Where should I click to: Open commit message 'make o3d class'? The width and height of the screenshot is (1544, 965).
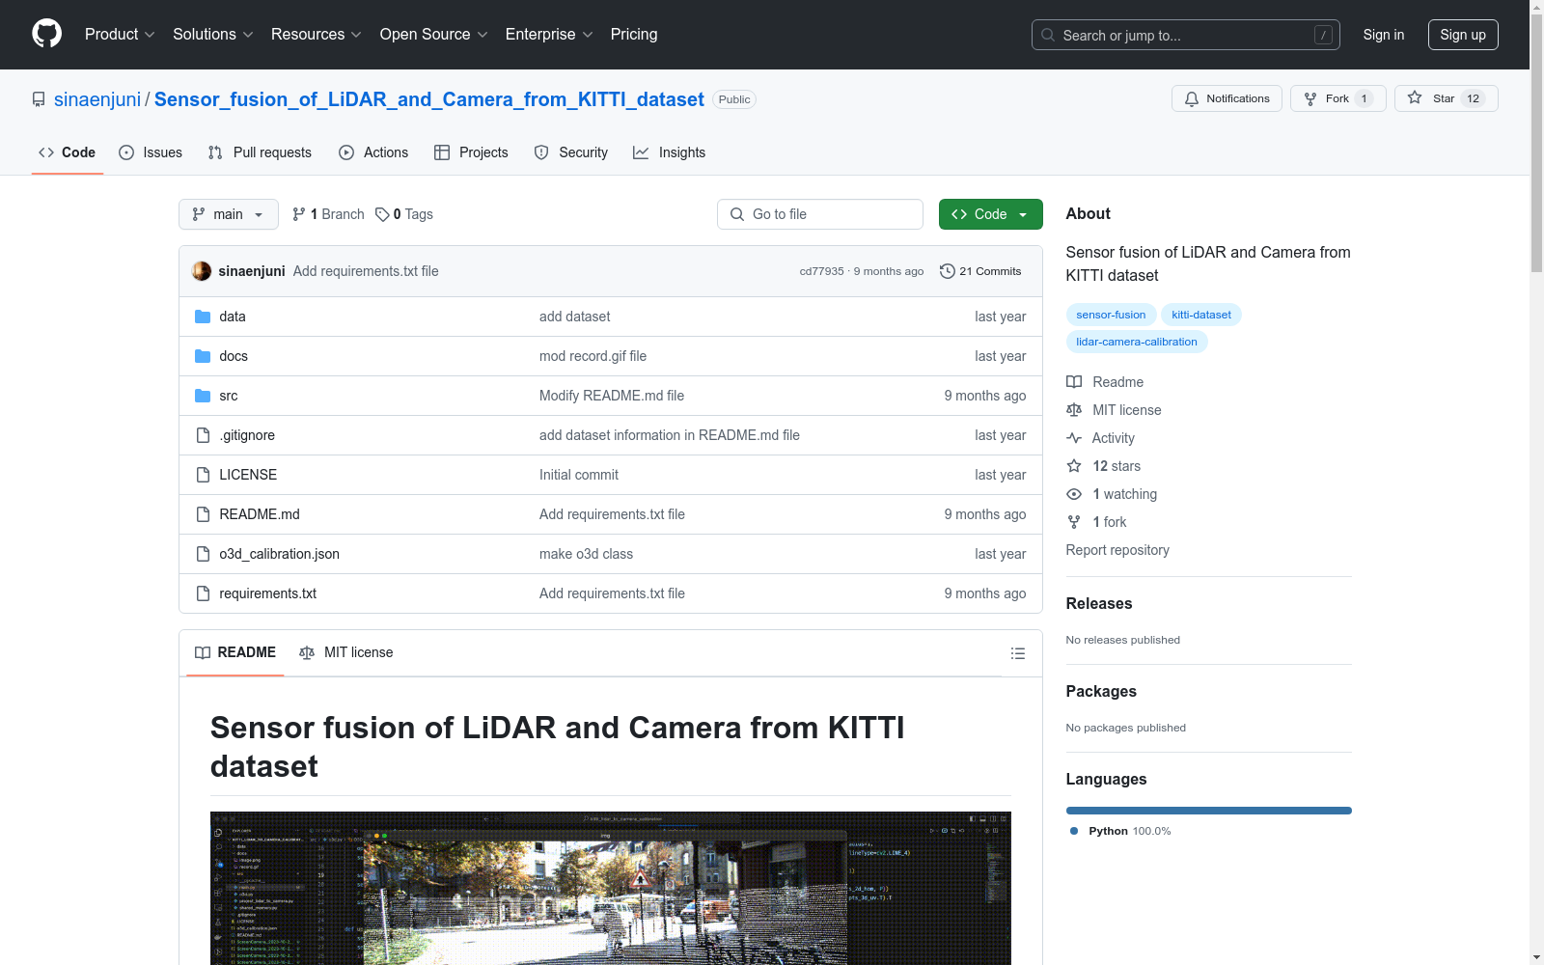(x=586, y=554)
